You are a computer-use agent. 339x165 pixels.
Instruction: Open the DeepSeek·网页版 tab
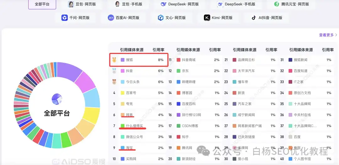(180, 4)
